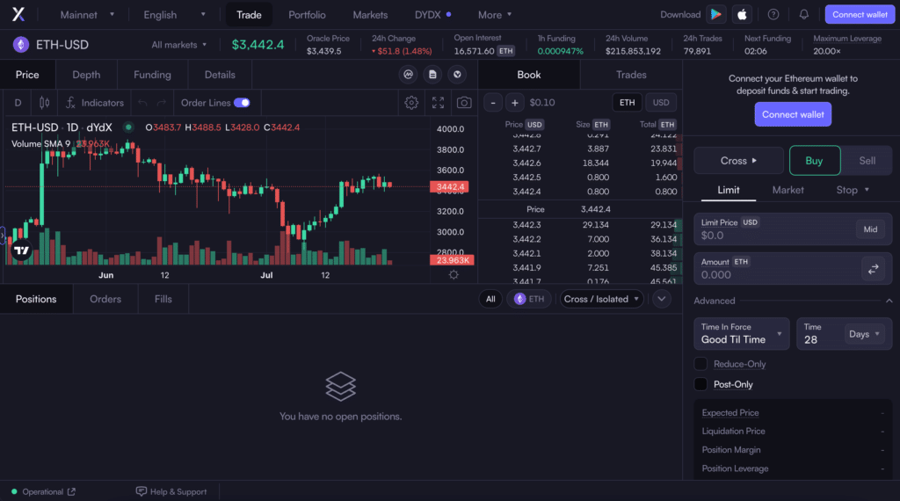Viewport: 900px width, 501px height.
Task: Open the Markets page
Action: click(x=370, y=14)
